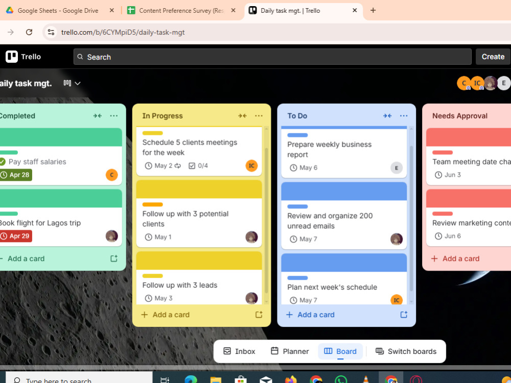Select the Board tab
511x383 pixels.
[340, 351]
